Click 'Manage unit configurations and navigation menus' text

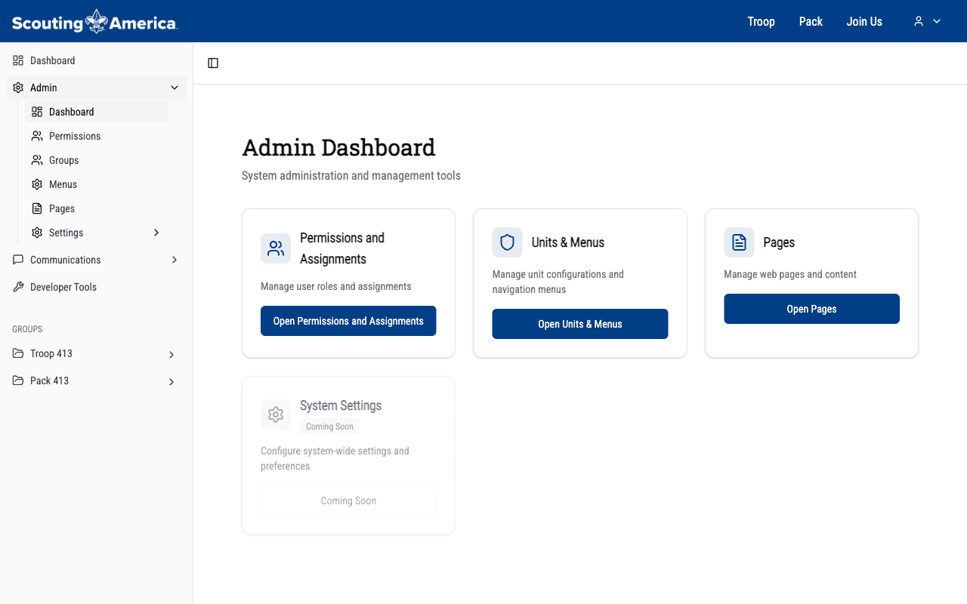[558, 282]
